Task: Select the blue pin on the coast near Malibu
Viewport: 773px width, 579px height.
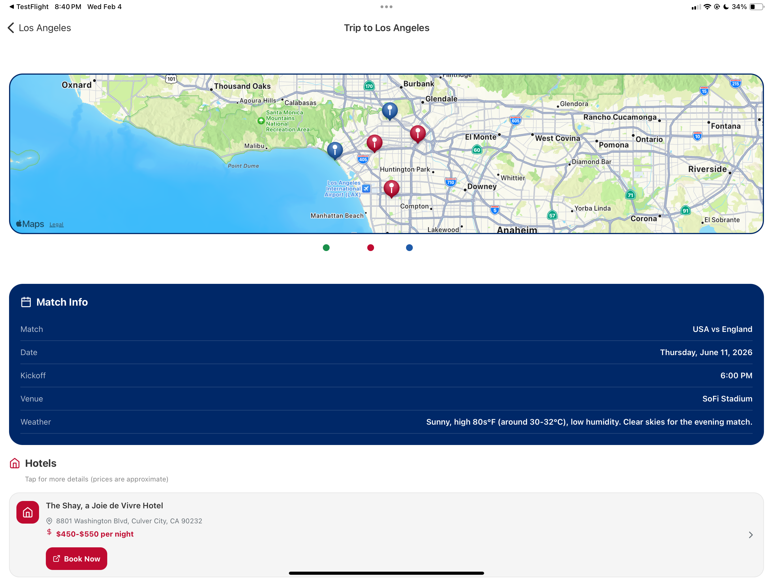Action: (x=335, y=150)
